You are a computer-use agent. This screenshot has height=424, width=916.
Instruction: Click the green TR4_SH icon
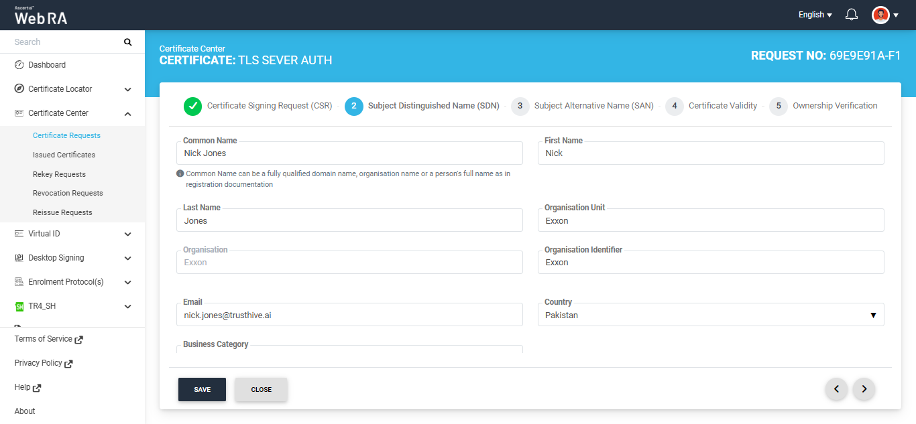(19, 306)
